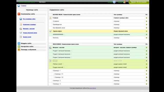Viewport: 164px width, 92px height.
Task: Select the Страница - 3 row
Action: [98, 84]
